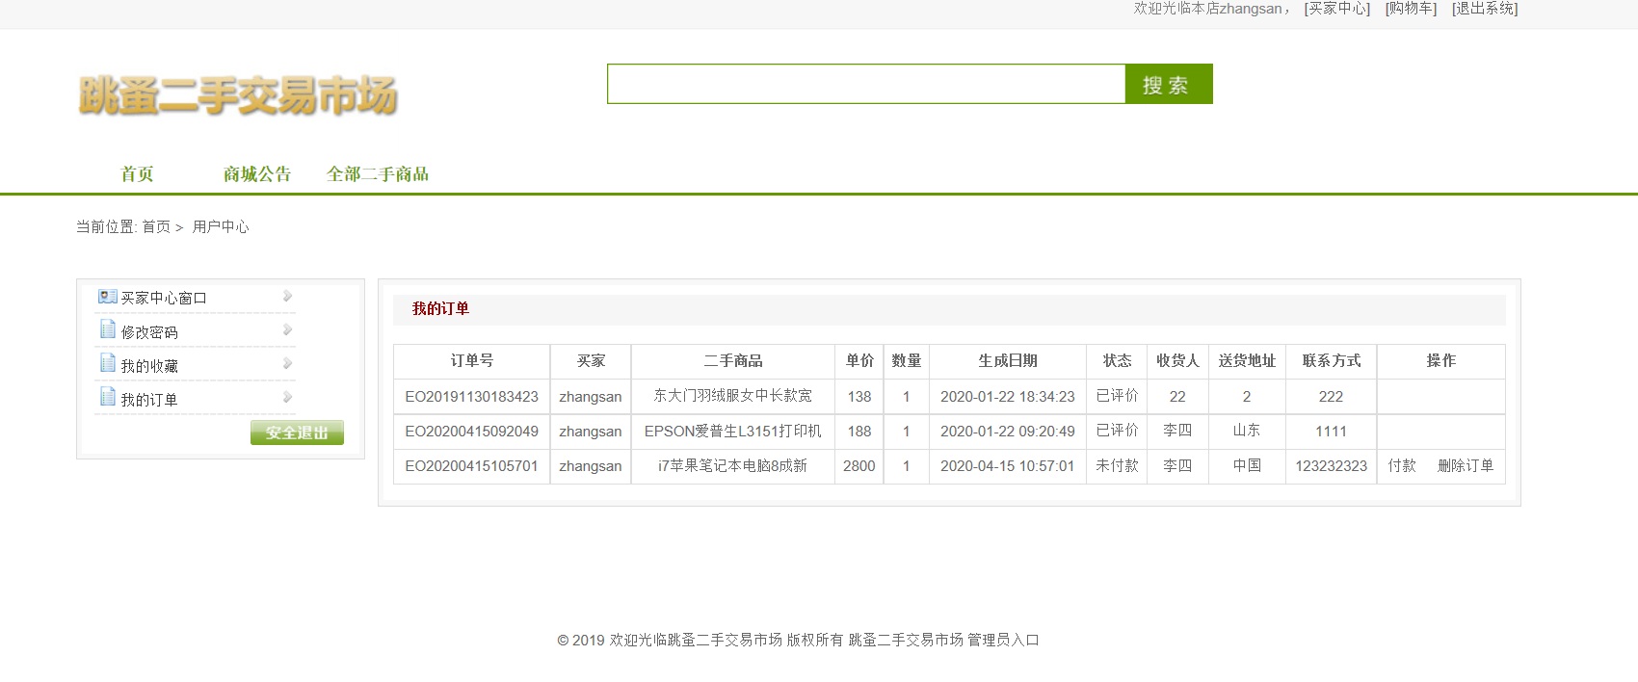Open 管理员入口 link in the footer
This screenshot has width=1638, height=682.
coord(1003,640)
